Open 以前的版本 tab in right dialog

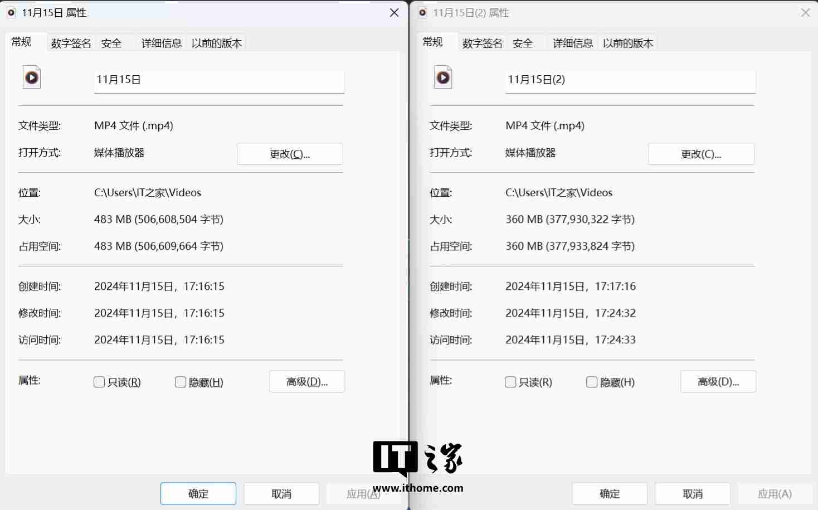(x=627, y=43)
